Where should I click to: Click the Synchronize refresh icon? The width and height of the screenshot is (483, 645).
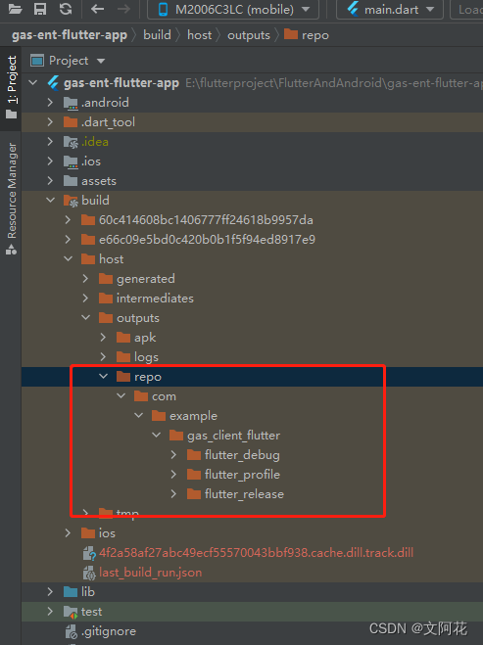coord(66,9)
